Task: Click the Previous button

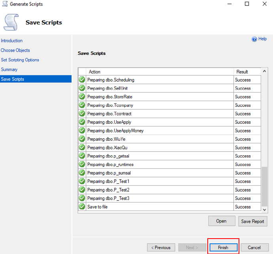Action: (x=161, y=248)
